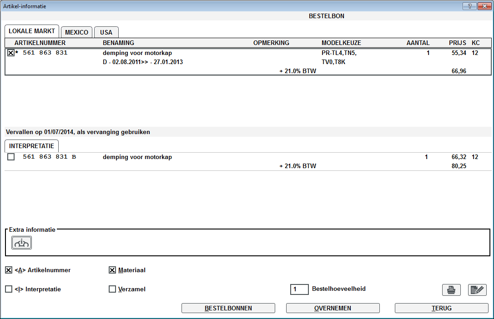Select the INTERPRETATIE tab
The width and height of the screenshot is (494, 319).
point(31,146)
